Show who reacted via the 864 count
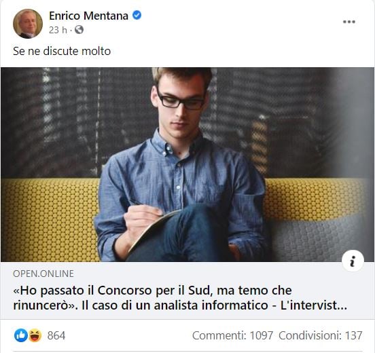Screen dimensions: 375x353 pyautogui.click(x=56, y=335)
